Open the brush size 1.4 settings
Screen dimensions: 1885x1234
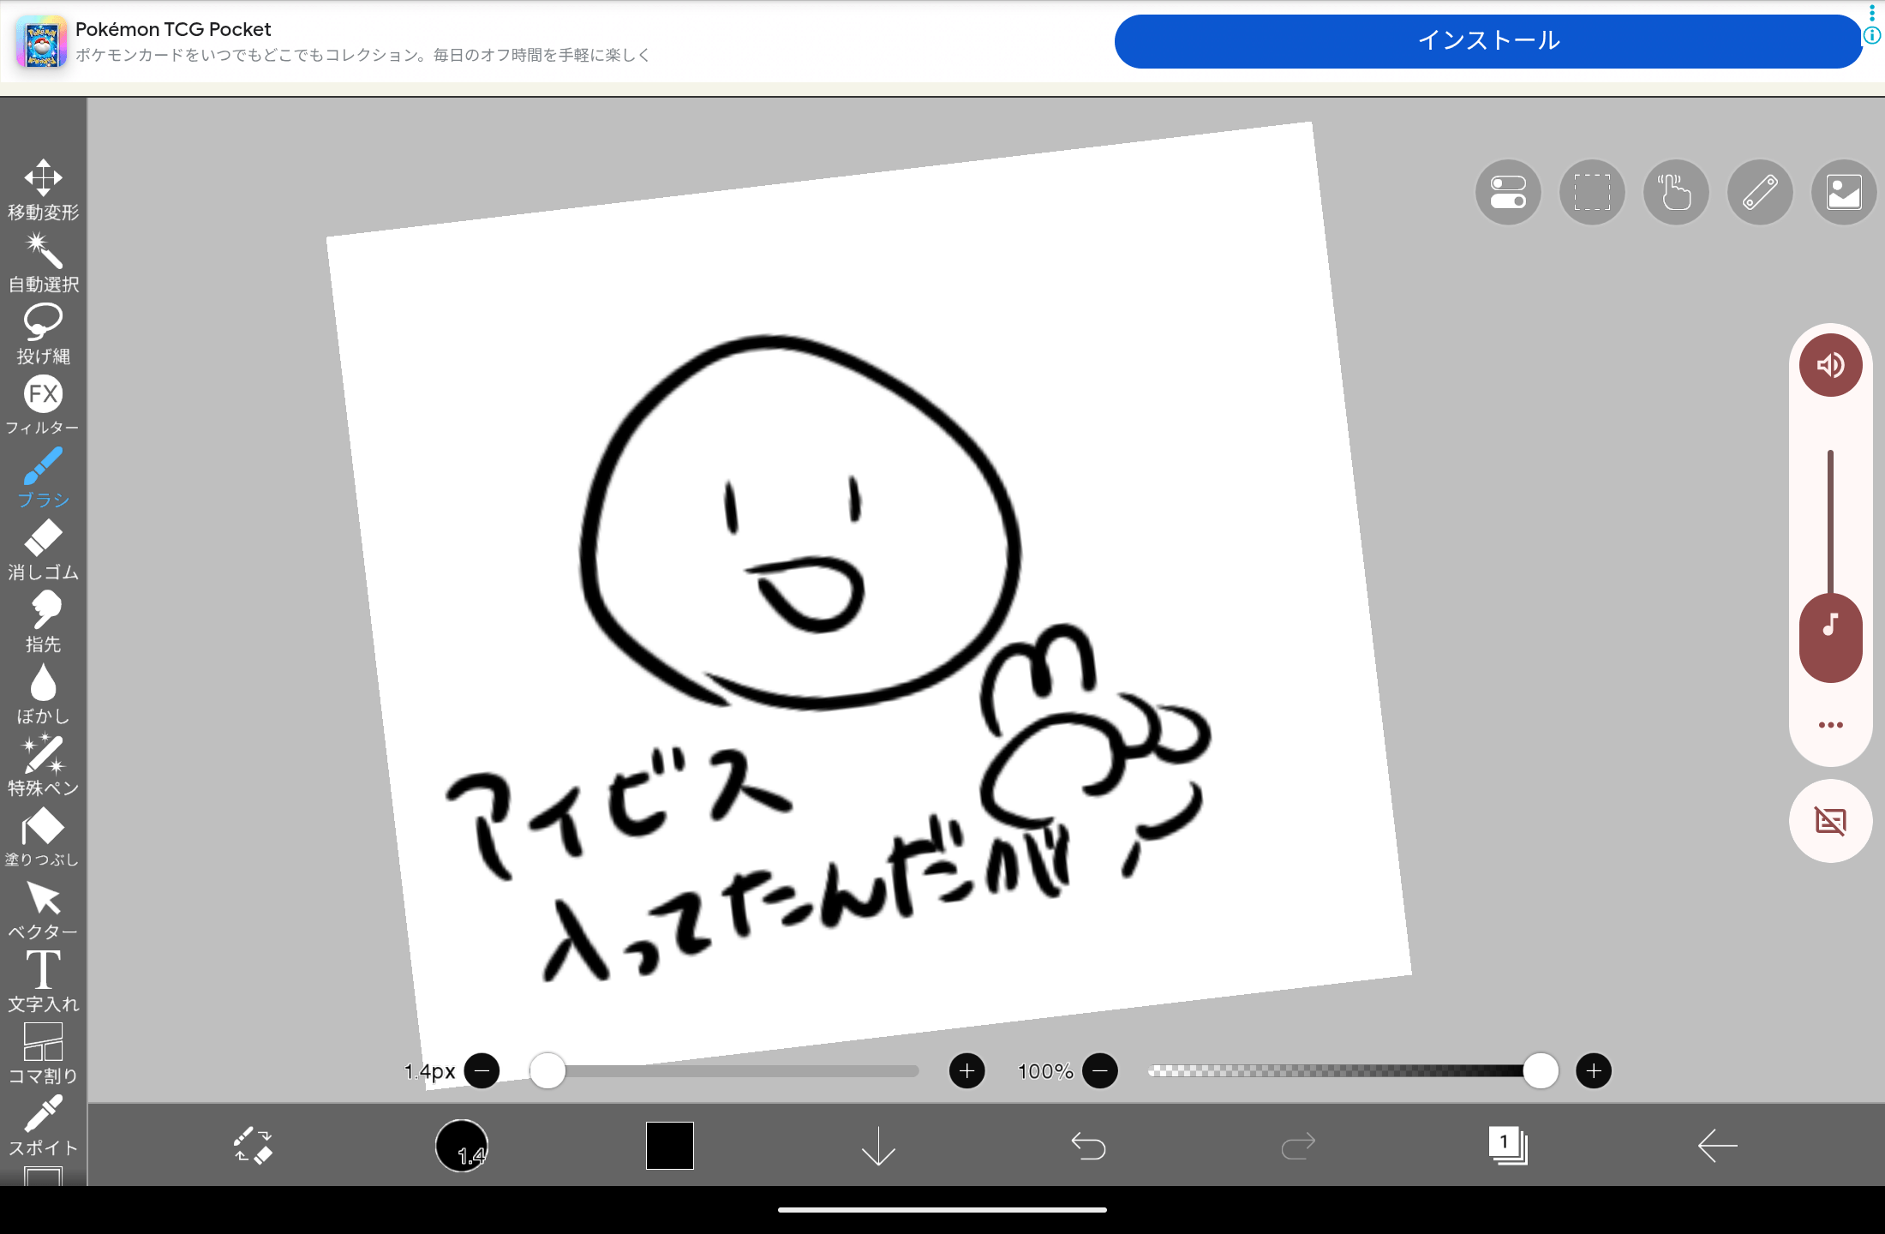462,1145
